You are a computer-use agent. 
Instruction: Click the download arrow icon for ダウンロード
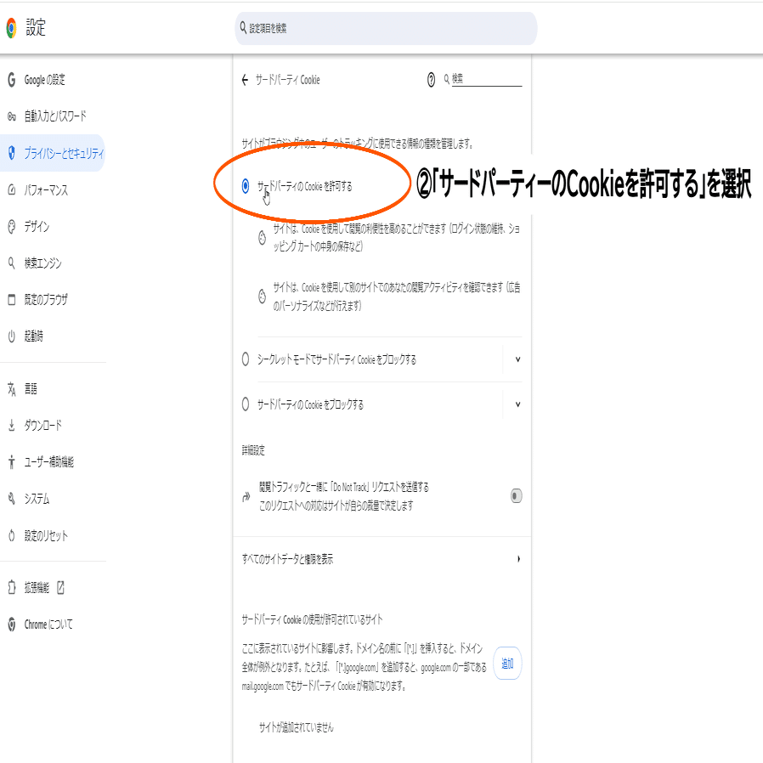click(x=12, y=426)
